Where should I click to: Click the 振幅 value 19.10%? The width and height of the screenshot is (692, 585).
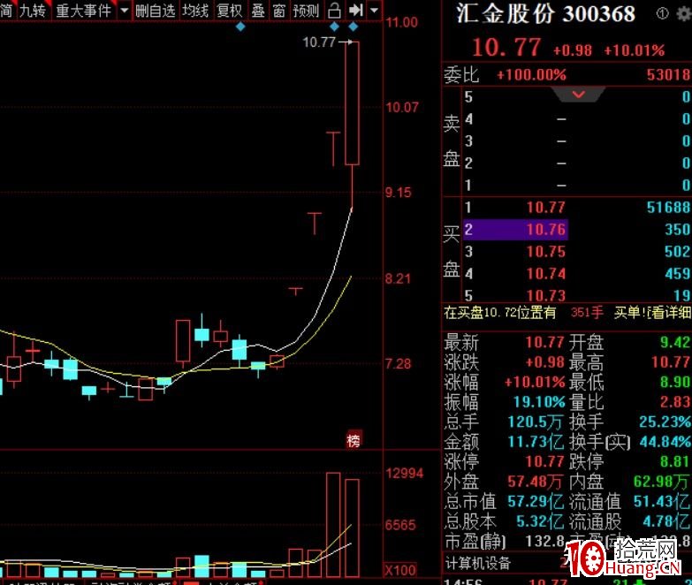539,402
